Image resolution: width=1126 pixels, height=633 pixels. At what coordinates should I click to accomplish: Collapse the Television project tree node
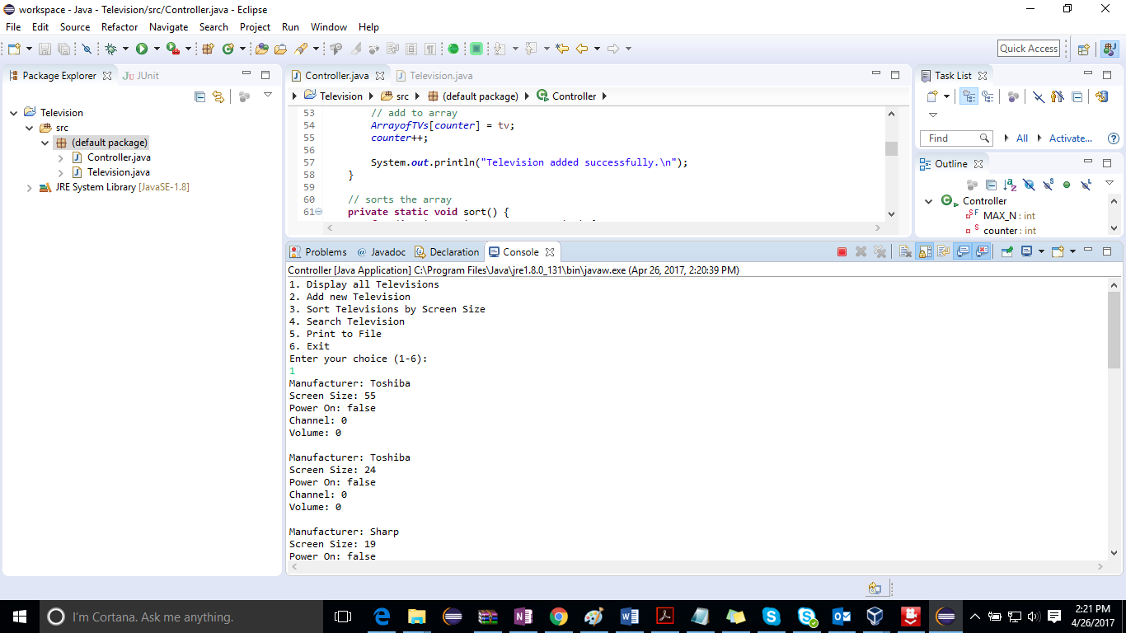click(x=14, y=113)
